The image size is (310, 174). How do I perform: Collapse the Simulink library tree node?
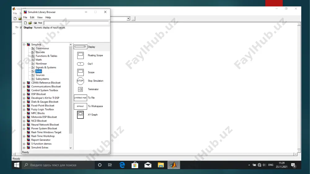(24, 45)
